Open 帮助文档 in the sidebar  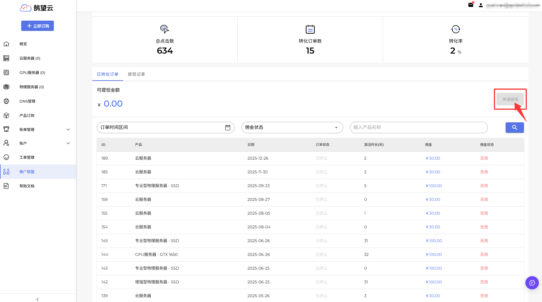[x=27, y=186]
